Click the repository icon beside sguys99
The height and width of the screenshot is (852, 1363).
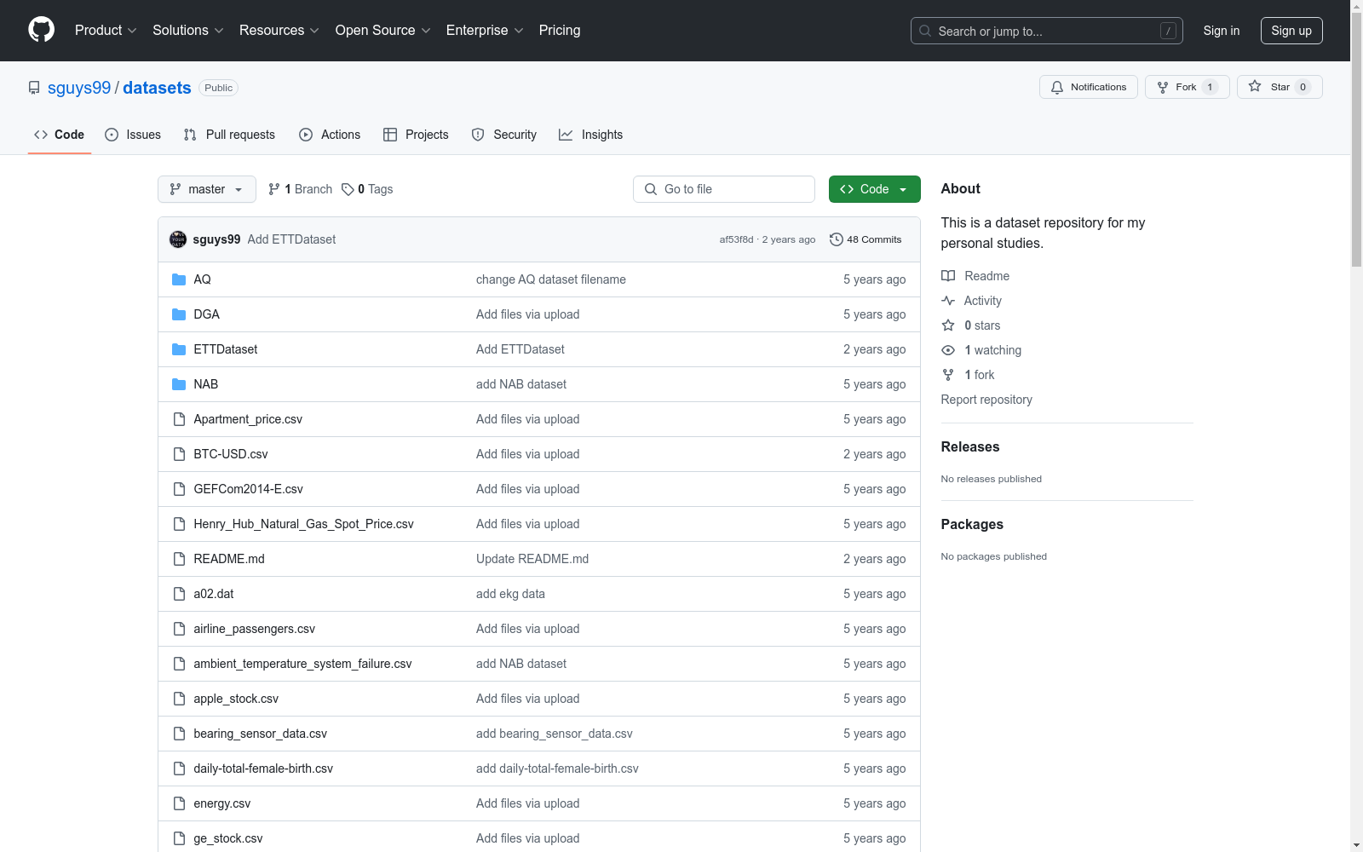coord(34,88)
